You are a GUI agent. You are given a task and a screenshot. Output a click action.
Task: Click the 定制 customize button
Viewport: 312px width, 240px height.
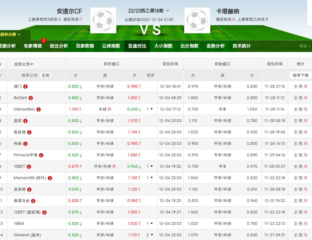click(x=46, y=75)
